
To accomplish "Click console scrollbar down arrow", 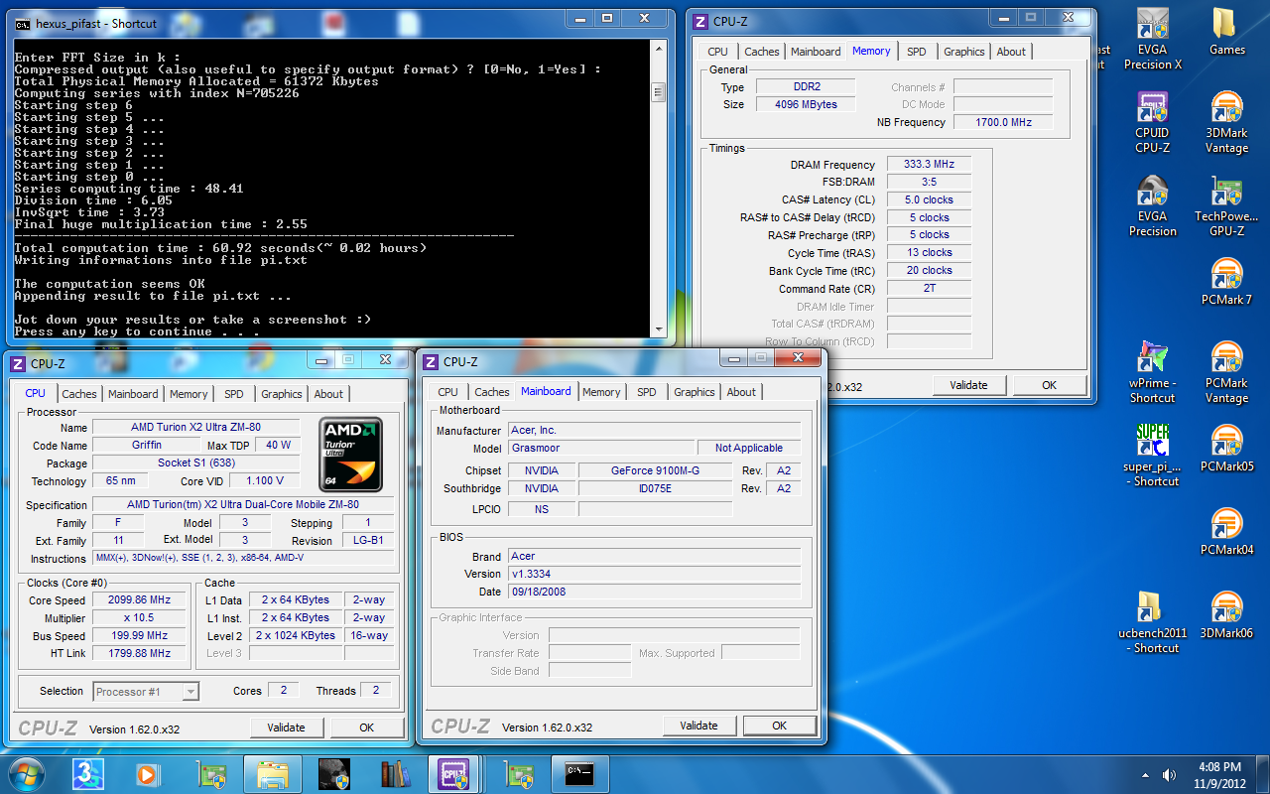I will (658, 329).
